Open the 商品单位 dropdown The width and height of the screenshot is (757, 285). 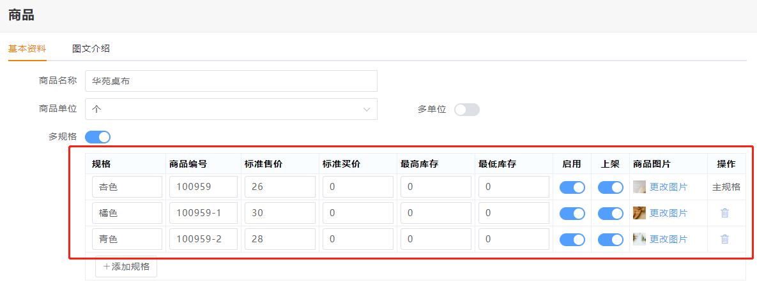click(231, 109)
